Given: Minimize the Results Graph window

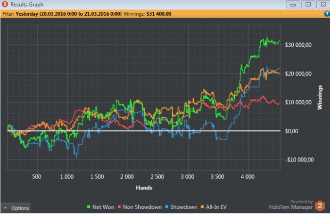Looking at the screenshot, I should 293,4.
